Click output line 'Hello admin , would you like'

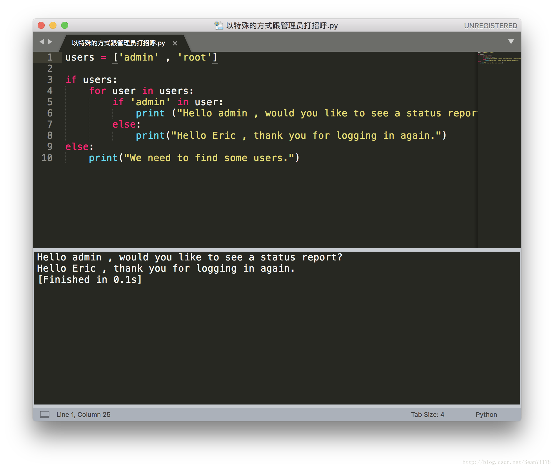pos(190,257)
